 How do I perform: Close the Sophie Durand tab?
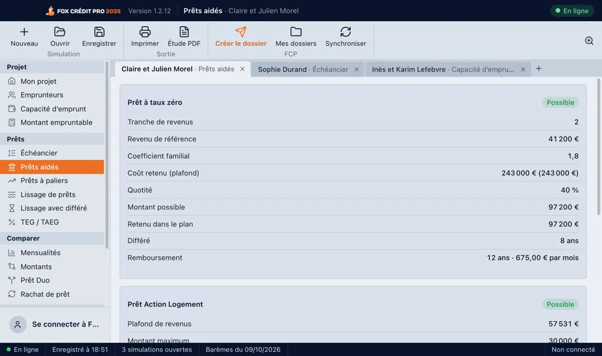(x=356, y=69)
